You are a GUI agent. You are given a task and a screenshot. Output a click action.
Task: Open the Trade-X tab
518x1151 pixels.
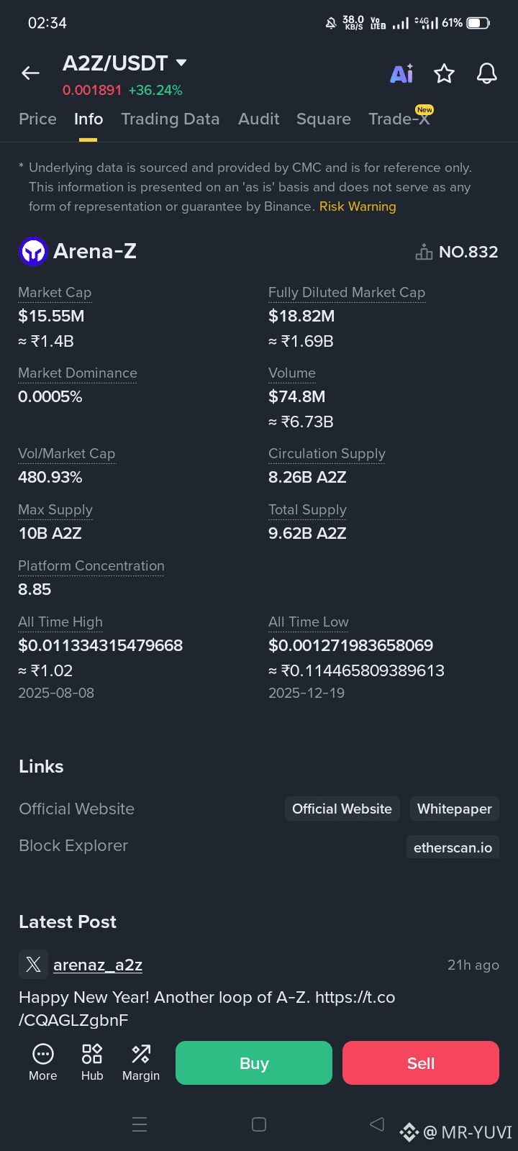(x=399, y=119)
